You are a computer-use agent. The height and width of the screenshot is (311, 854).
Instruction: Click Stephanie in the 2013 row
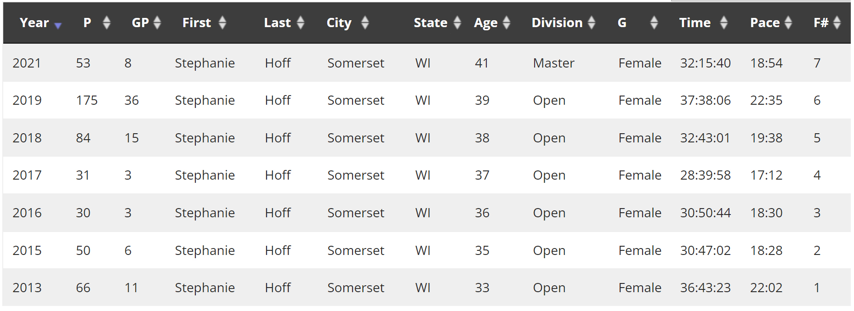205,288
